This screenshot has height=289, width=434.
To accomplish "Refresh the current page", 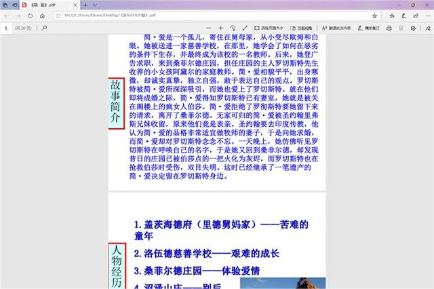I will (30, 16).
